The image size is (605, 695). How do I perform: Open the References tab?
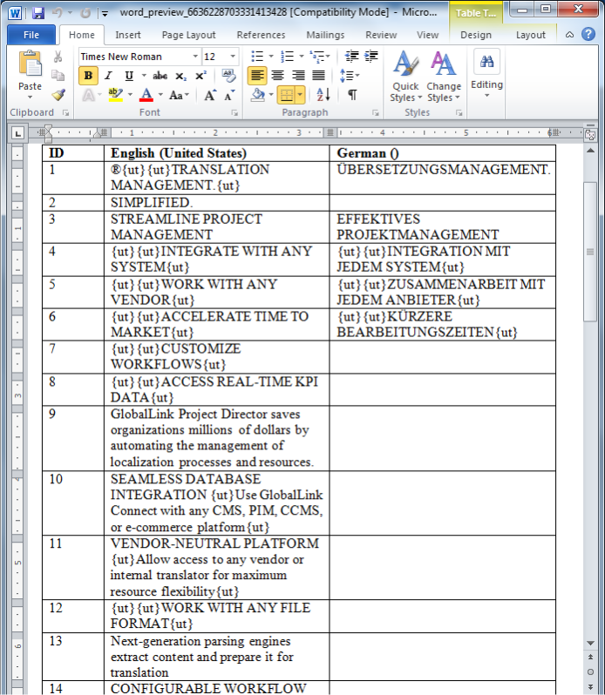(261, 35)
